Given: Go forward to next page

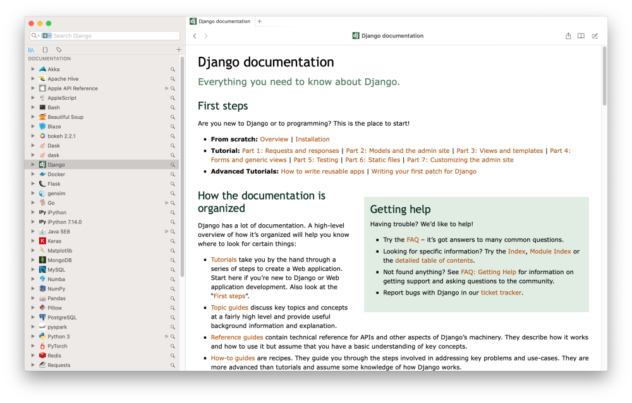Looking at the screenshot, I should tap(206, 36).
